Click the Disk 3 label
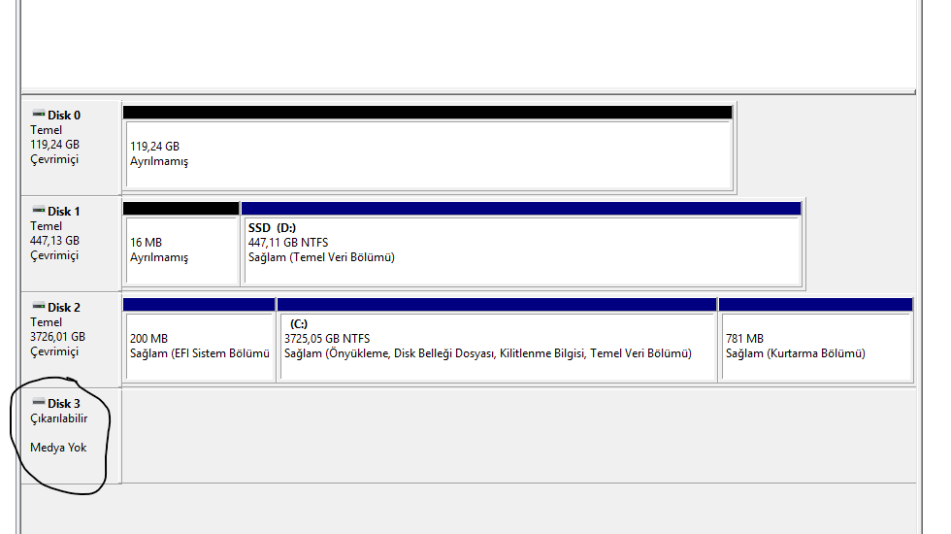The image size is (951, 534). tap(64, 404)
